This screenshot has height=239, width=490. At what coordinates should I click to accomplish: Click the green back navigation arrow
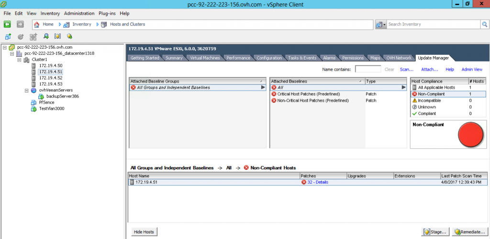click(x=7, y=24)
